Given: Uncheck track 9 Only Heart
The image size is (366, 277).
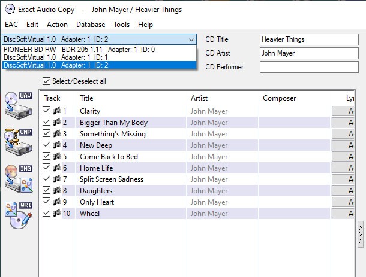Looking at the screenshot, I should point(46,202).
